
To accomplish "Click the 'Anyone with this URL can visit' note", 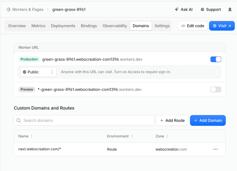I will point(116,72).
